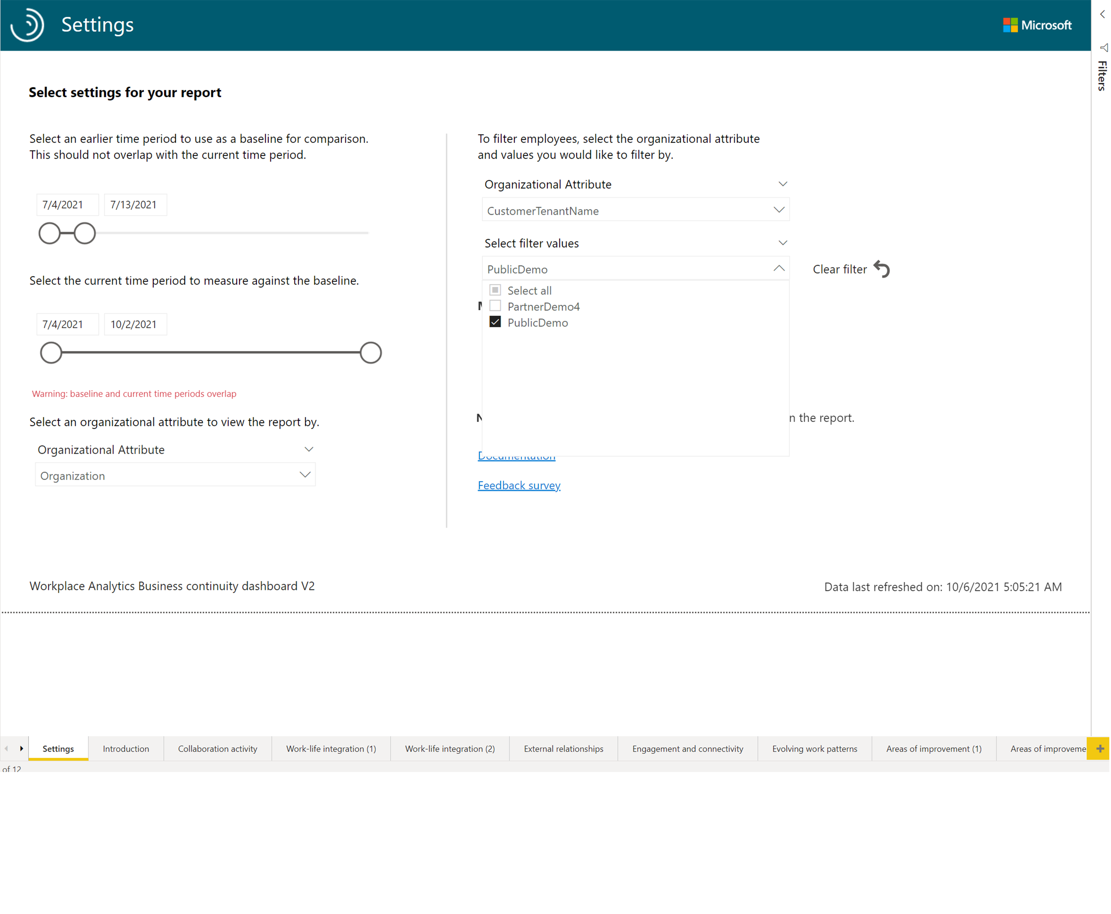Click baseline slider end handle
This screenshot has width=1111, height=914.
[x=84, y=233]
